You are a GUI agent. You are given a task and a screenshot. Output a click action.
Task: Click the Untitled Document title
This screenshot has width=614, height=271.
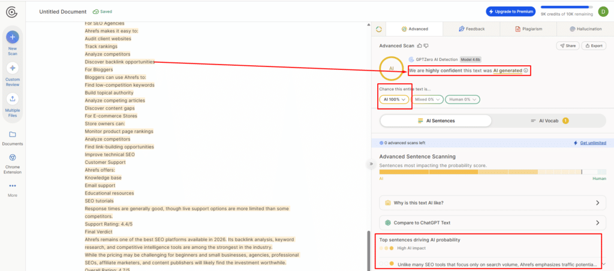[62, 12]
